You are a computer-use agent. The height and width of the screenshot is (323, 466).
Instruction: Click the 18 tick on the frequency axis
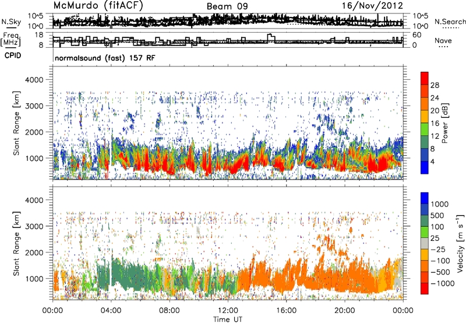(x=39, y=35)
